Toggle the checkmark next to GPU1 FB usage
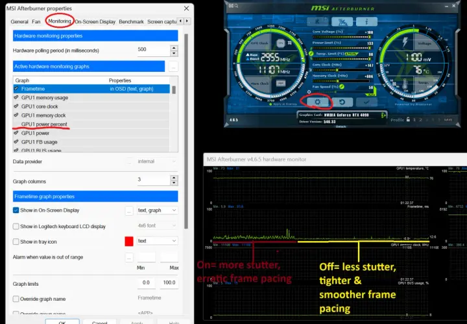 [x=16, y=142]
